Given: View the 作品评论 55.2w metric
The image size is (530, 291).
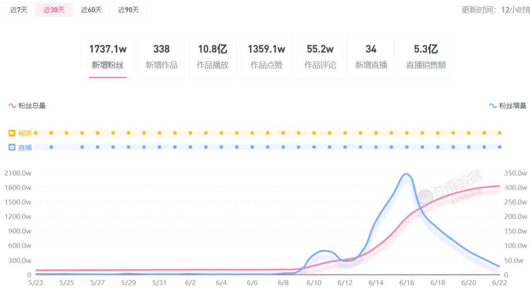Looking at the screenshot, I should tap(320, 56).
